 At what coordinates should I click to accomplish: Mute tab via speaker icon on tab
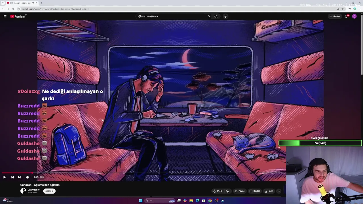pos(33,3)
